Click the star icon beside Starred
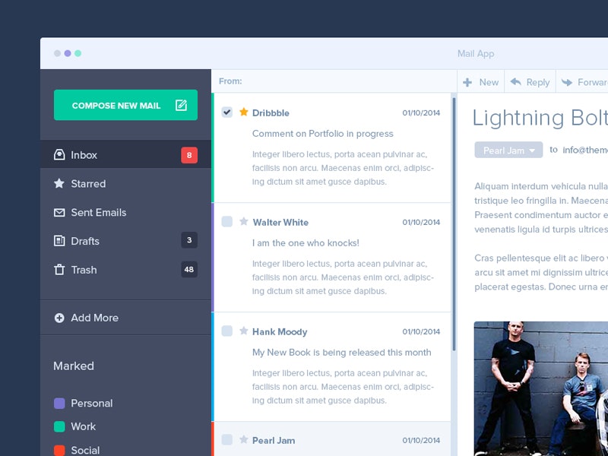Viewport: 608px width, 456px height. (x=59, y=183)
